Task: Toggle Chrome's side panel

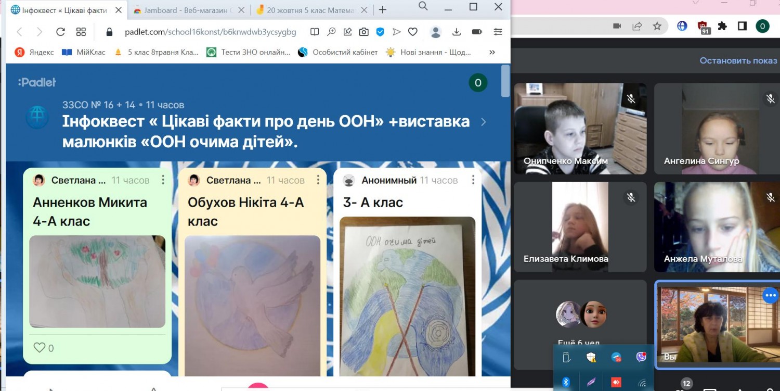Action: (x=742, y=26)
